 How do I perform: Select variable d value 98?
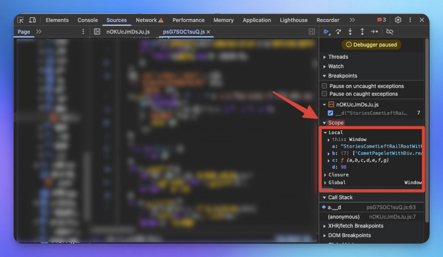pos(343,167)
